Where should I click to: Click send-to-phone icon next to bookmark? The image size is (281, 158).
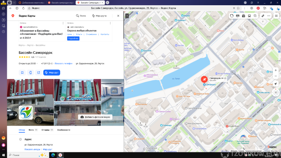(30, 73)
